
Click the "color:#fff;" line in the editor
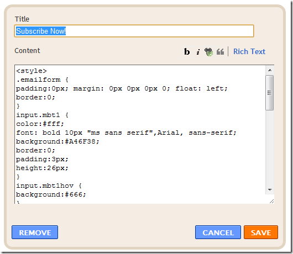(40, 124)
